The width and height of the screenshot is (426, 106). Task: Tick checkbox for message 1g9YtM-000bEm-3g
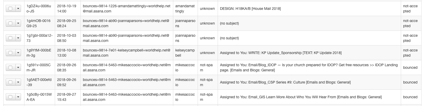pos(10,53)
